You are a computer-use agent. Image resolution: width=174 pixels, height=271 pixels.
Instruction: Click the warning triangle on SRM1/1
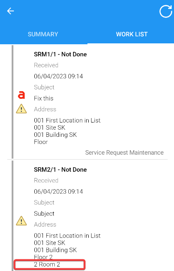(x=21, y=109)
